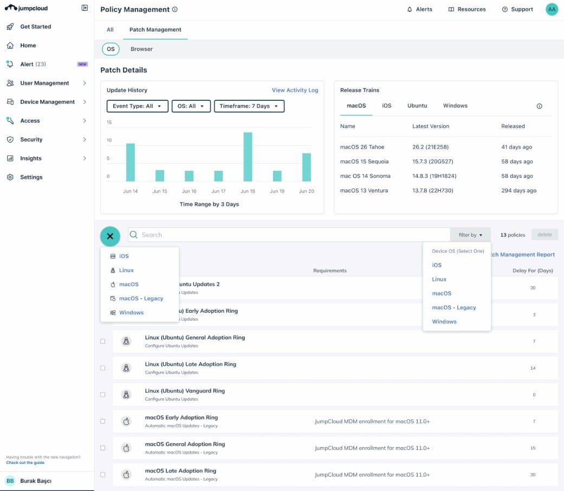Image resolution: width=564 pixels, height=491 pixels.
Task: Check the macOS Late Adoption Ring checkbox
Action: (x=103, y=474)
